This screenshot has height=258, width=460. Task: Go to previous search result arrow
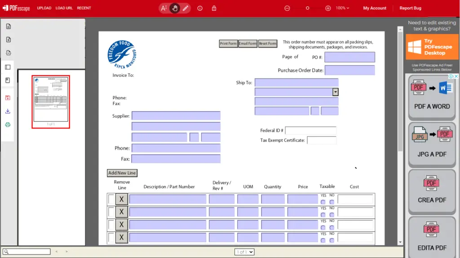(x=57, y=252)
